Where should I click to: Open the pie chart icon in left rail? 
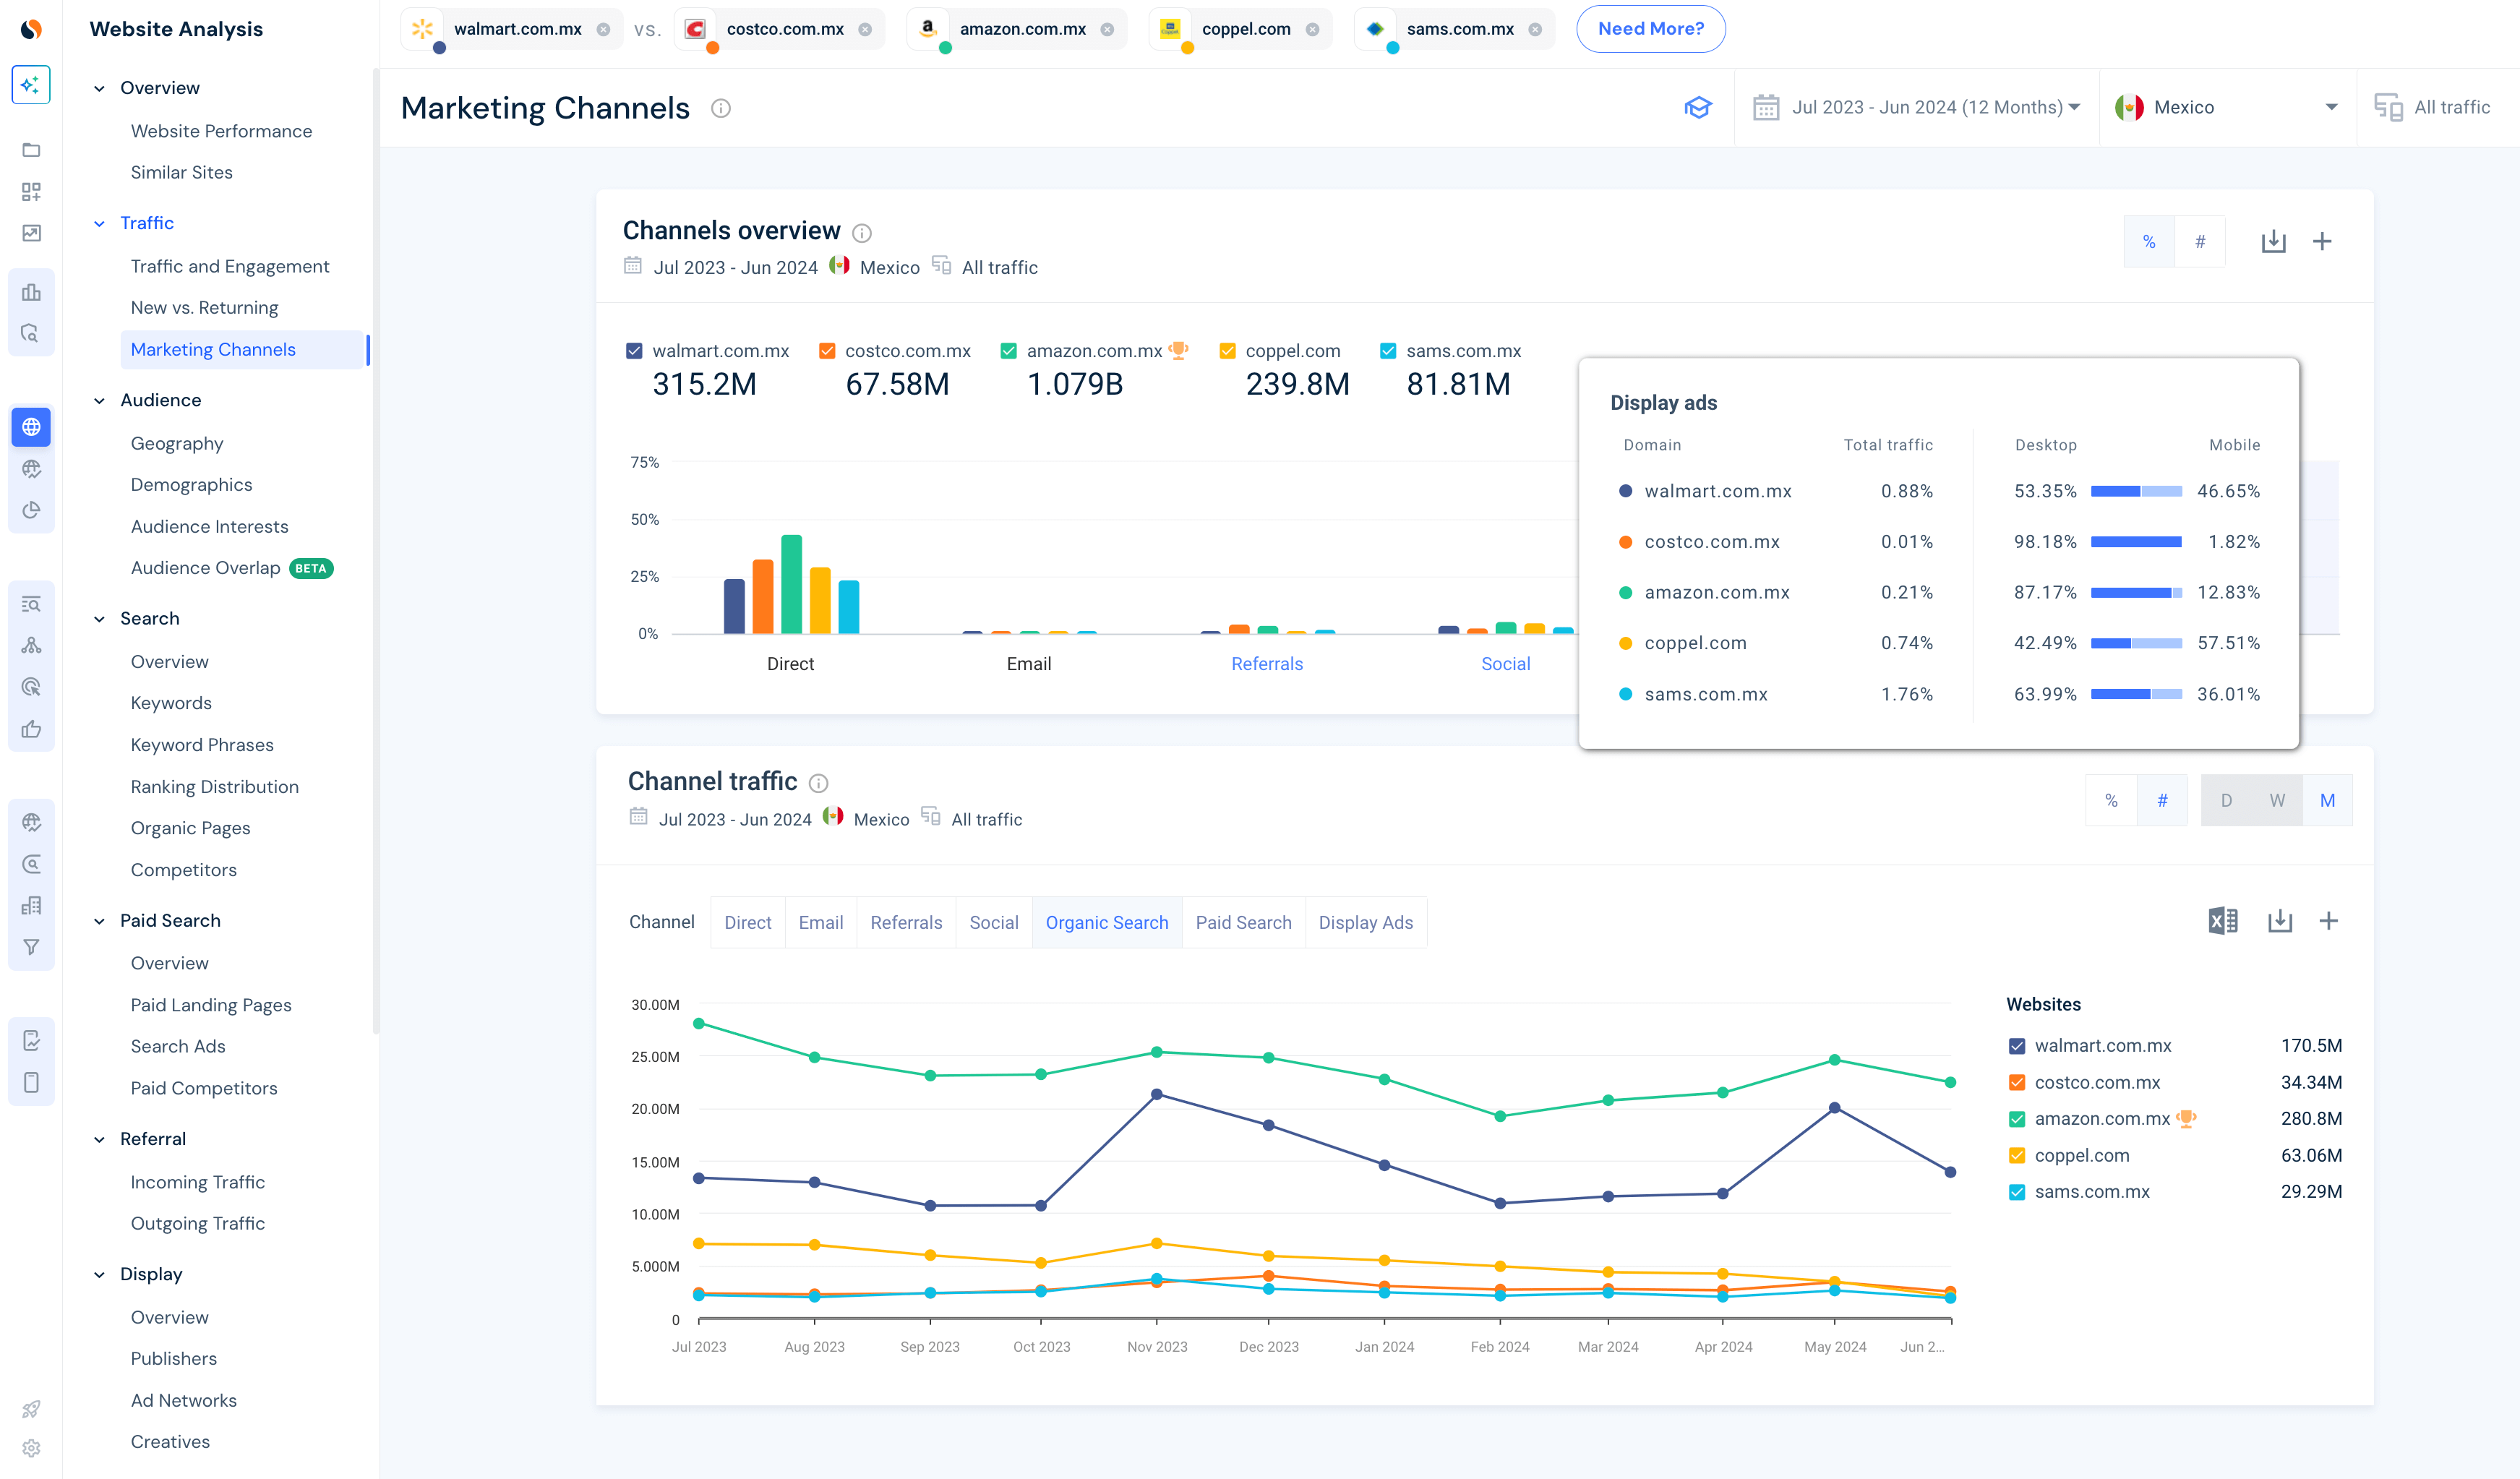click(x=31, y=510)
